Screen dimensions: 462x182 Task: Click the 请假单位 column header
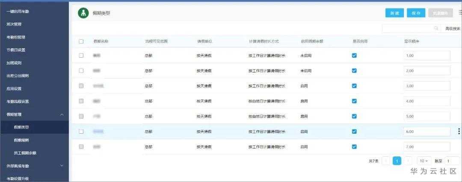pos(204,41)
